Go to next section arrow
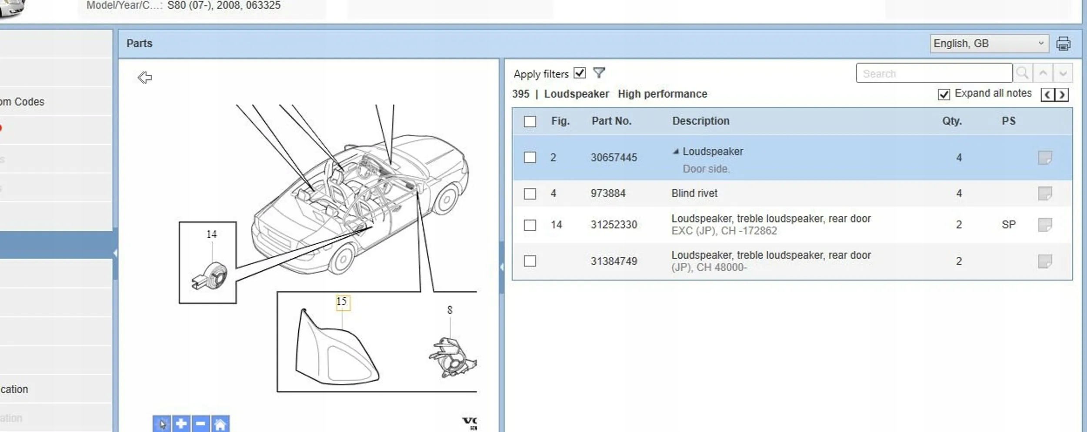Viewport: 1087px width, 432px height. [1062, 94]
